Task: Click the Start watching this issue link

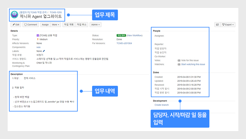Action: pyautogui.click(x=193, y=64)
